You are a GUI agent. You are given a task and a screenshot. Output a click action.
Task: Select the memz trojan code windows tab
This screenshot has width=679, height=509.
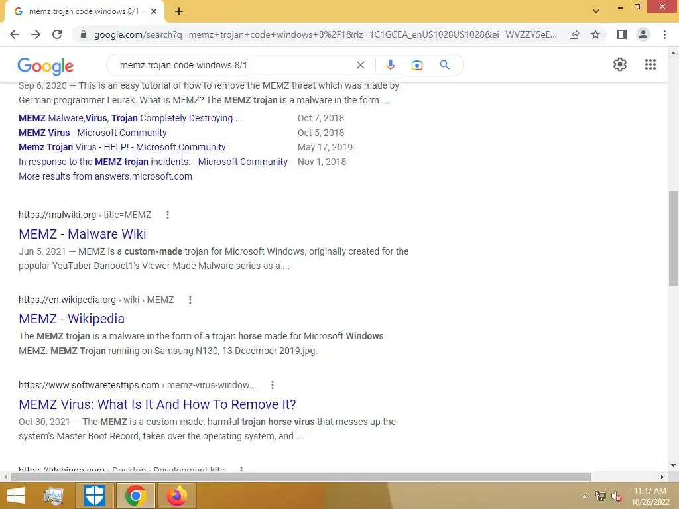[x=84, y=12]
